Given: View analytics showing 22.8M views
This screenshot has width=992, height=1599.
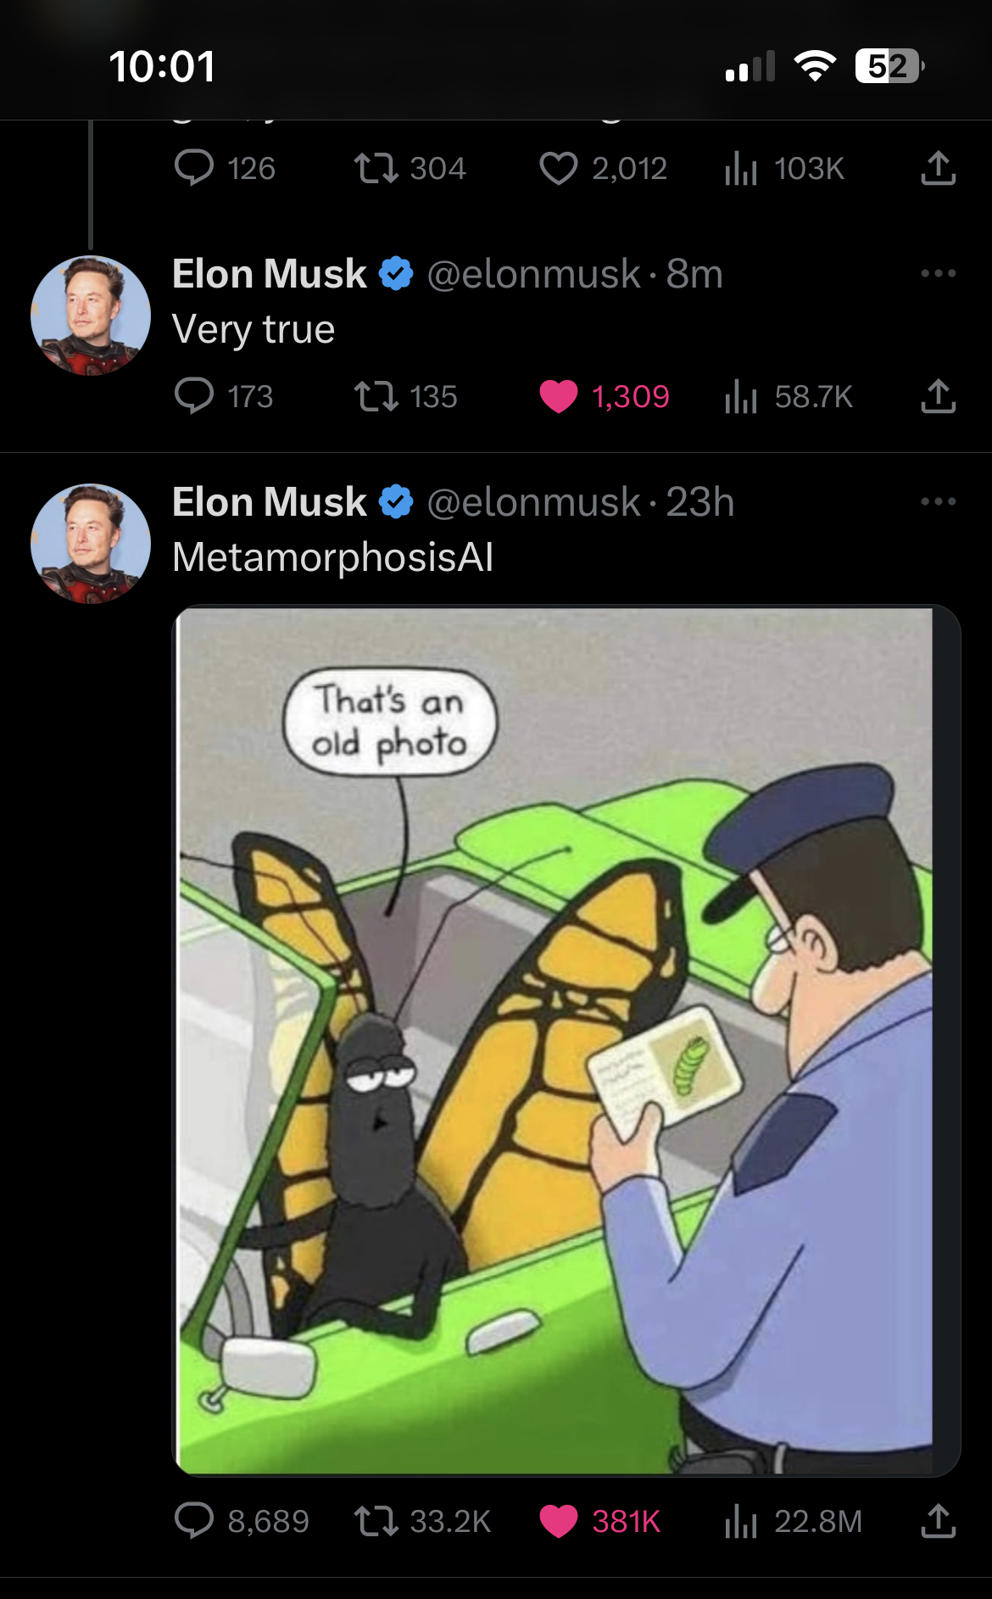Looking at the screenshot, I should point(793,1521).
